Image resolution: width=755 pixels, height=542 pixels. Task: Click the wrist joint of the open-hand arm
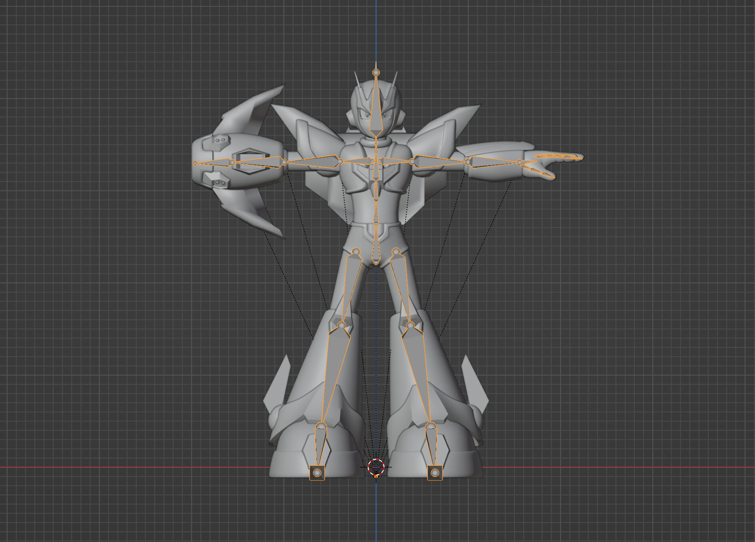click(x=519, y=162)
